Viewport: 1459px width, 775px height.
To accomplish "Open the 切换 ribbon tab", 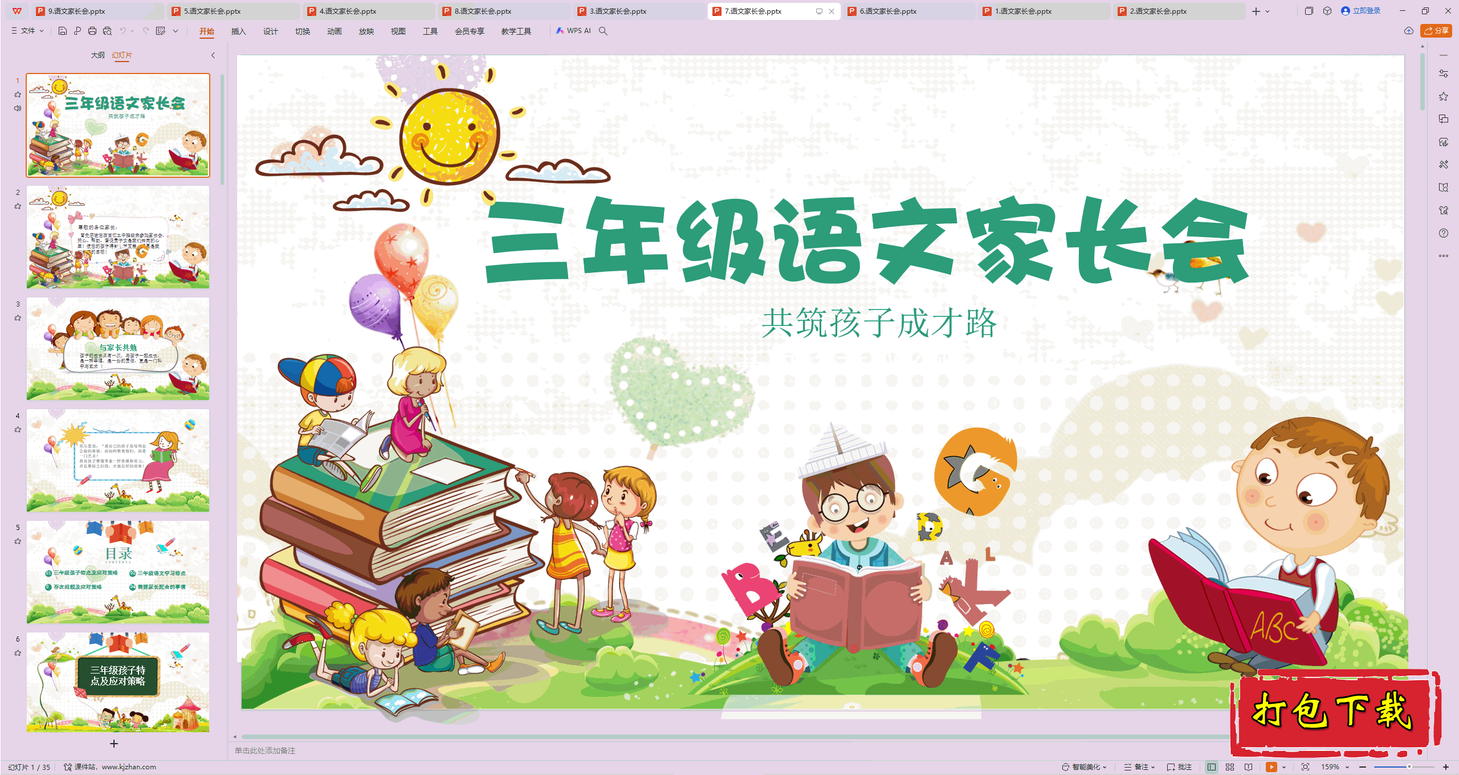I will pos(302,31).
